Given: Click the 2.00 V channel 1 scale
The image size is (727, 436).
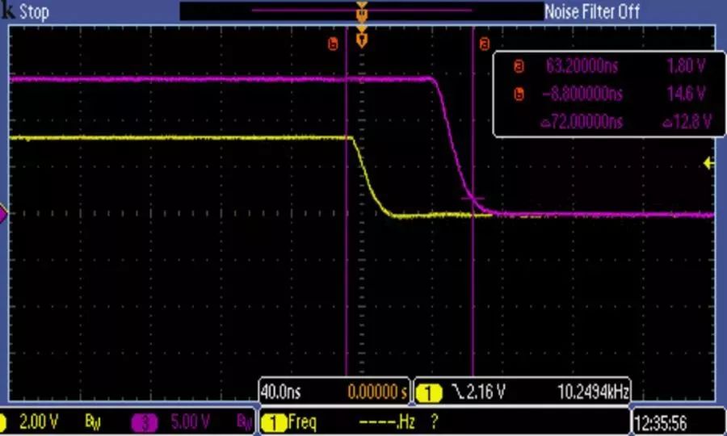Looking at the screenshot, I should point(39,421).
